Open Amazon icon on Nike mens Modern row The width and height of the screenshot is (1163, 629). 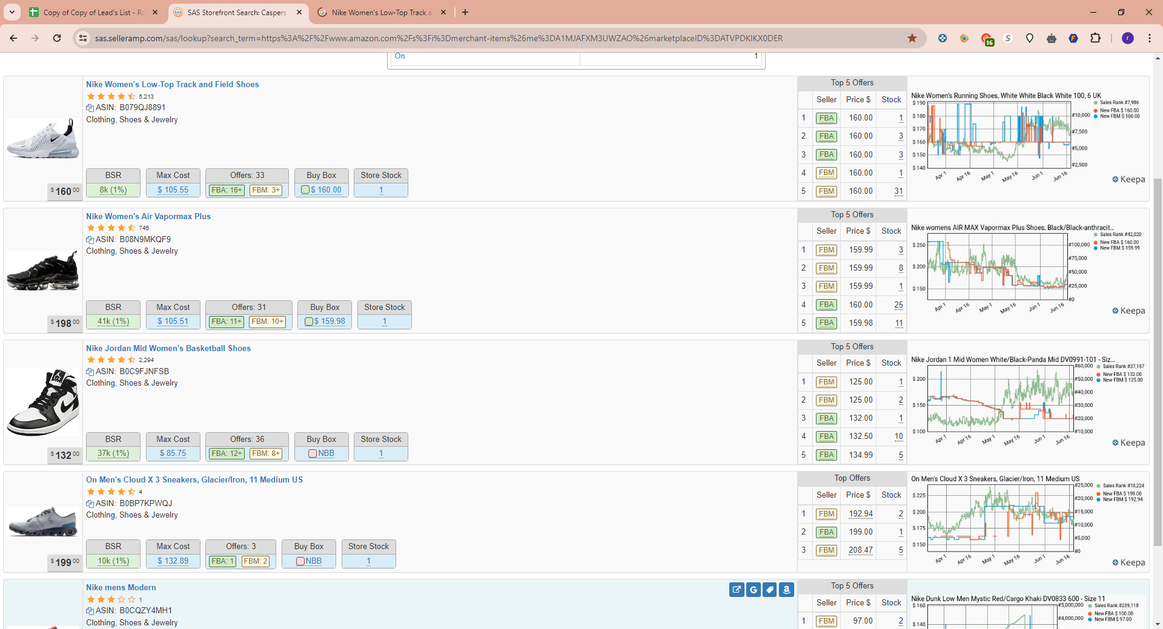click(x=786, y=590)
